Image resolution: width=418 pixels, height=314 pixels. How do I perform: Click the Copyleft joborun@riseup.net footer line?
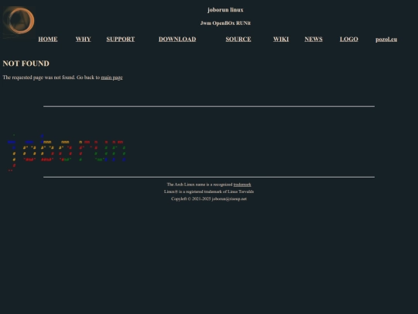[x=209, y=199]
